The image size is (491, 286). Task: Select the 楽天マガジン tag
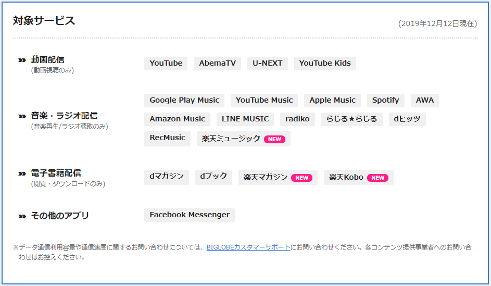(x=278, y=177)
